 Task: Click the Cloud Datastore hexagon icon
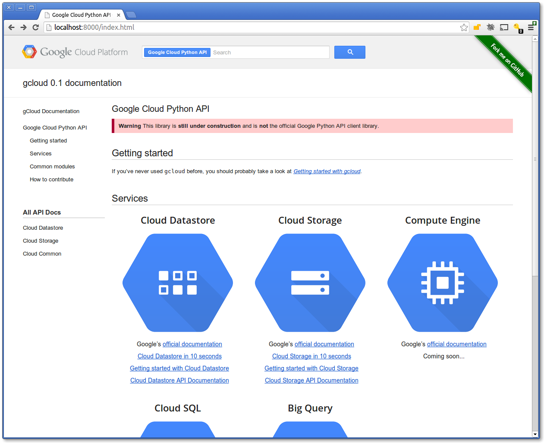pyautogui.click(x=178, y=283)
